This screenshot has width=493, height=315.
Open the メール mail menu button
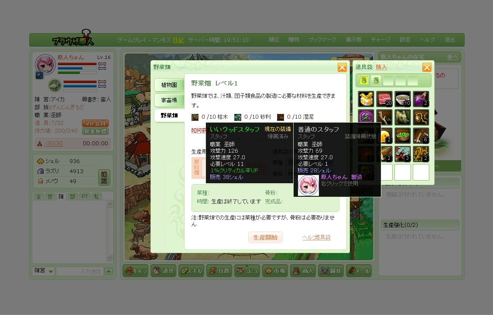[359, 270]
